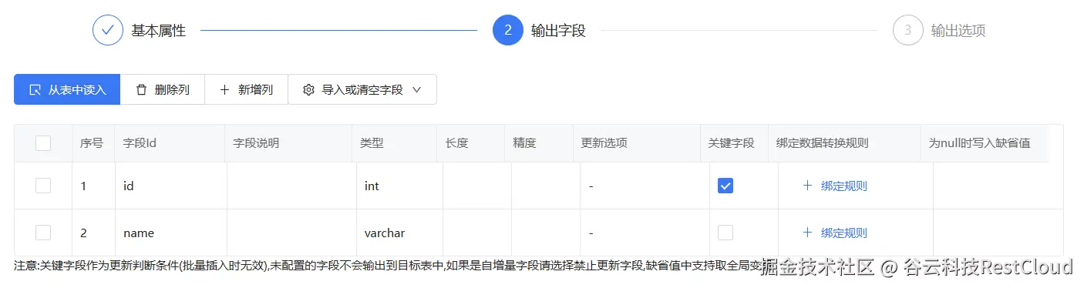Click the step 3 circle for 输出选项

908,31
